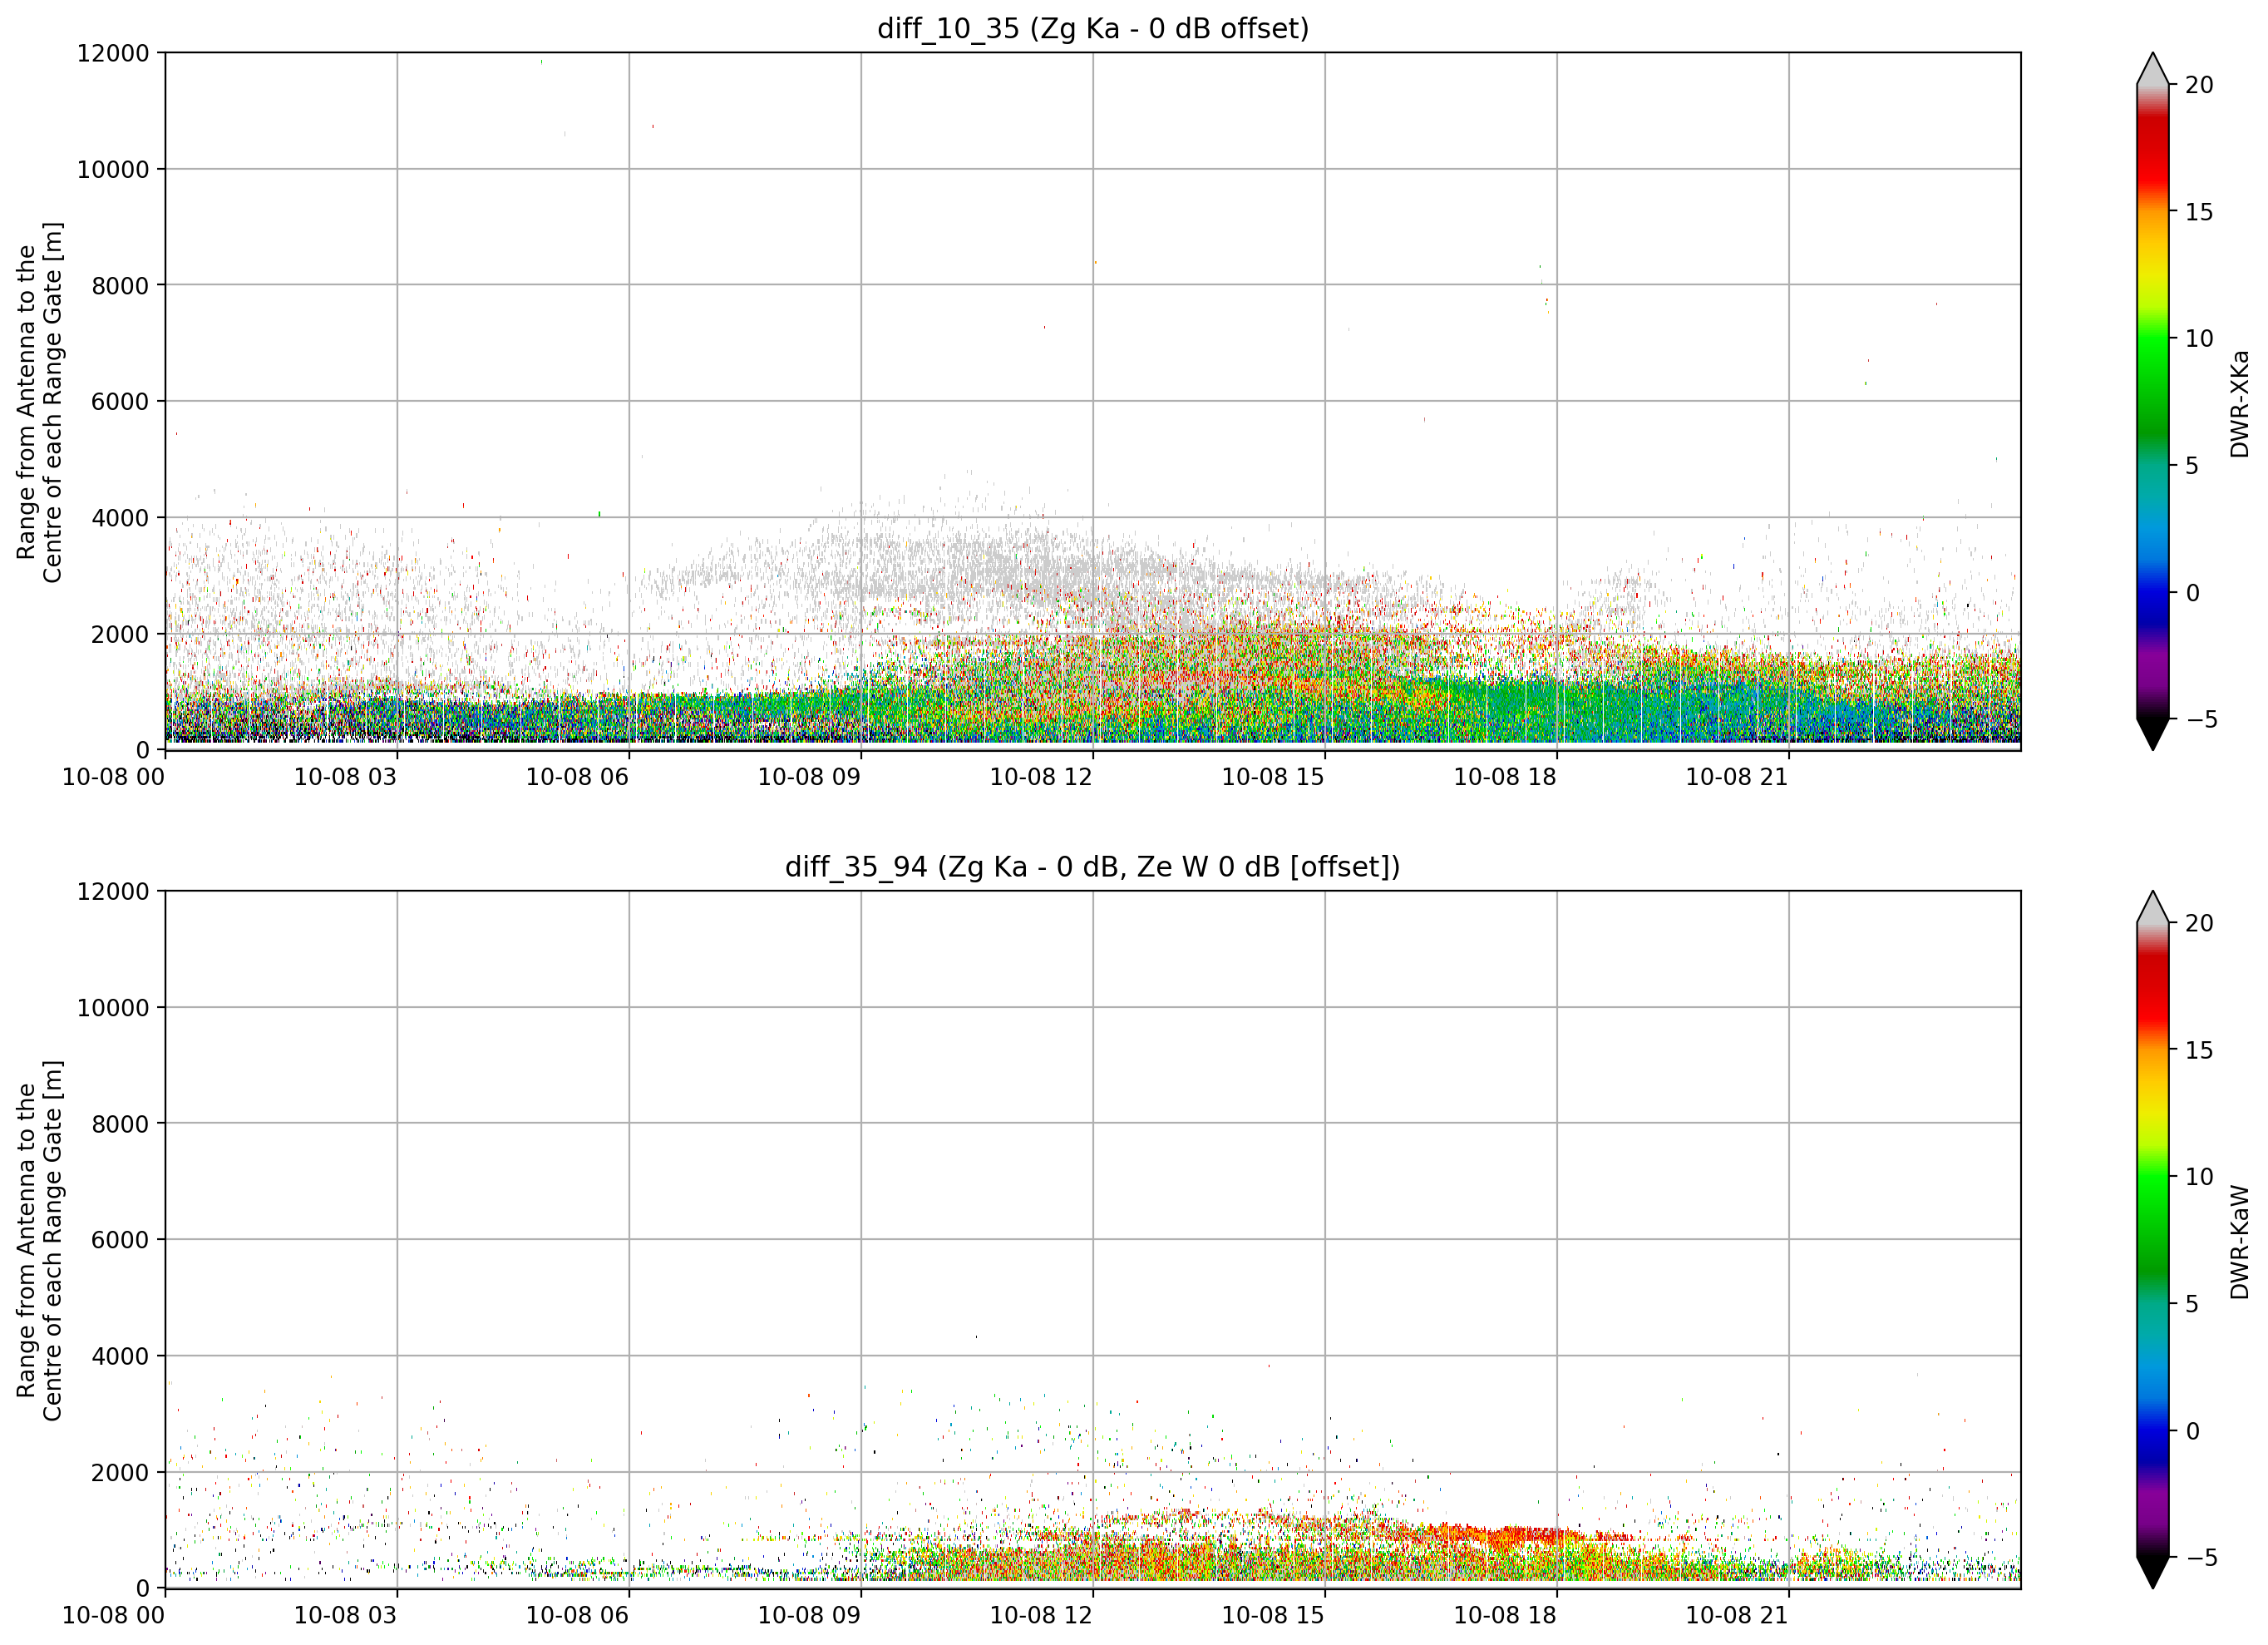Click the 10 tick on DWR-KaW colorbar
The image size is (2268, 1645).
coord(2199,1176)
